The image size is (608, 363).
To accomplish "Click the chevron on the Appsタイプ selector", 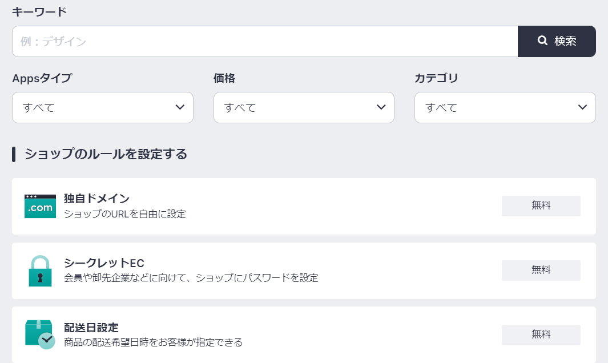I will point(181,107).
